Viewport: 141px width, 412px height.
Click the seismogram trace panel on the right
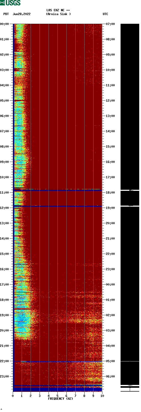(130, 207)
